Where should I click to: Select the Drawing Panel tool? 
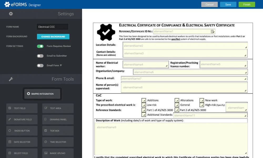pyautogui.click(x=58, y=119)
